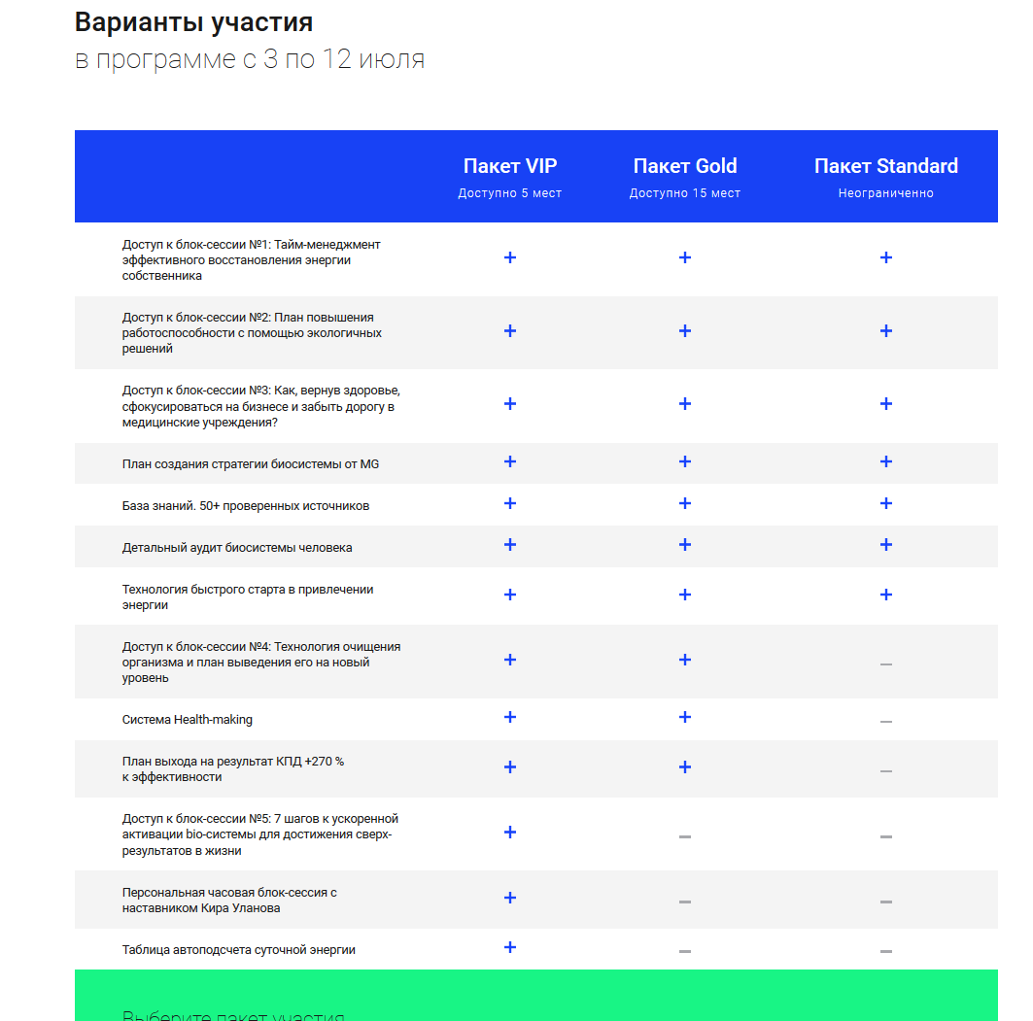This screenshot has width=1033, height=1021.
Task: Click the green "Выберите пакет участия" banner
Action: [x=535, y=996]
